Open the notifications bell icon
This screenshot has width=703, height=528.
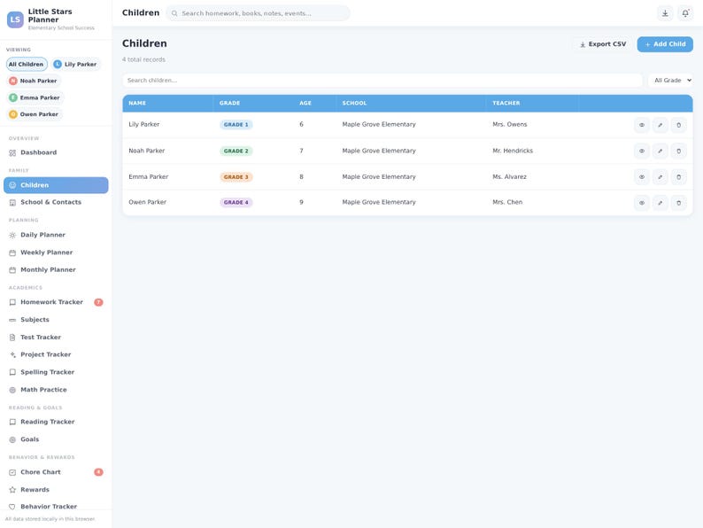[x=685, y=13]
